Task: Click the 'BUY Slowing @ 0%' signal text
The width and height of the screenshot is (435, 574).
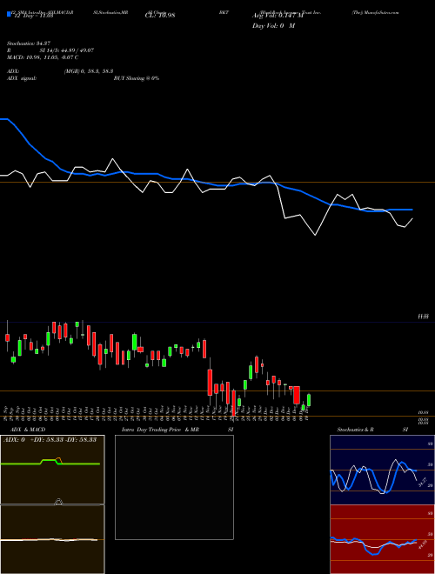Action: [x=137, y=78]
